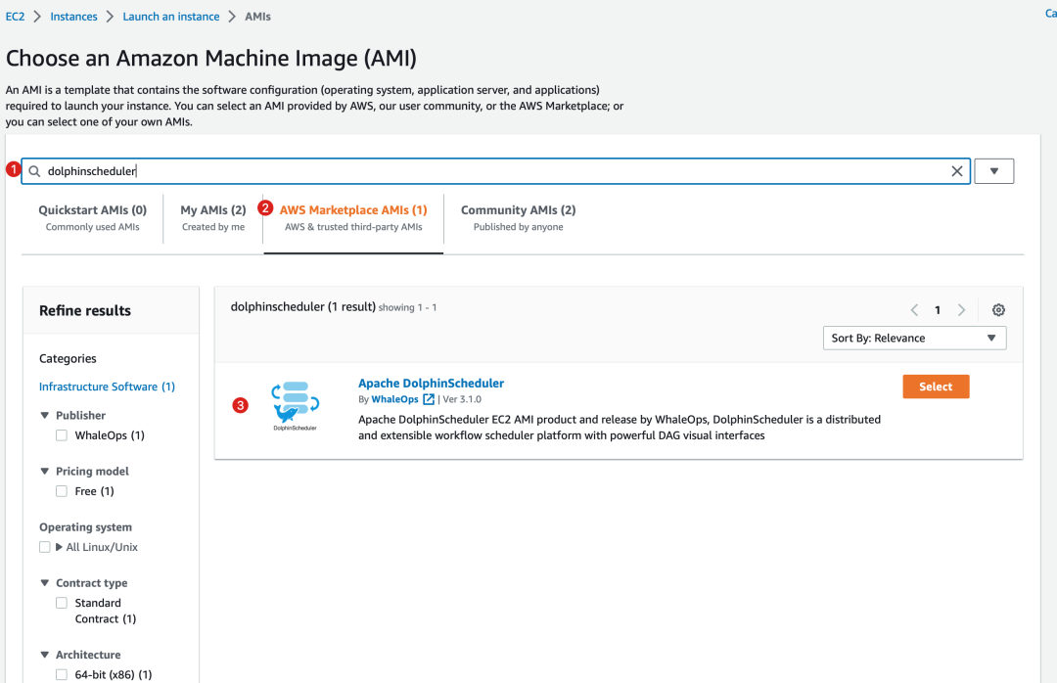Screen dimensions: 1057x683
Task: Check the Standard Contract filter
Action: point(62,603)
